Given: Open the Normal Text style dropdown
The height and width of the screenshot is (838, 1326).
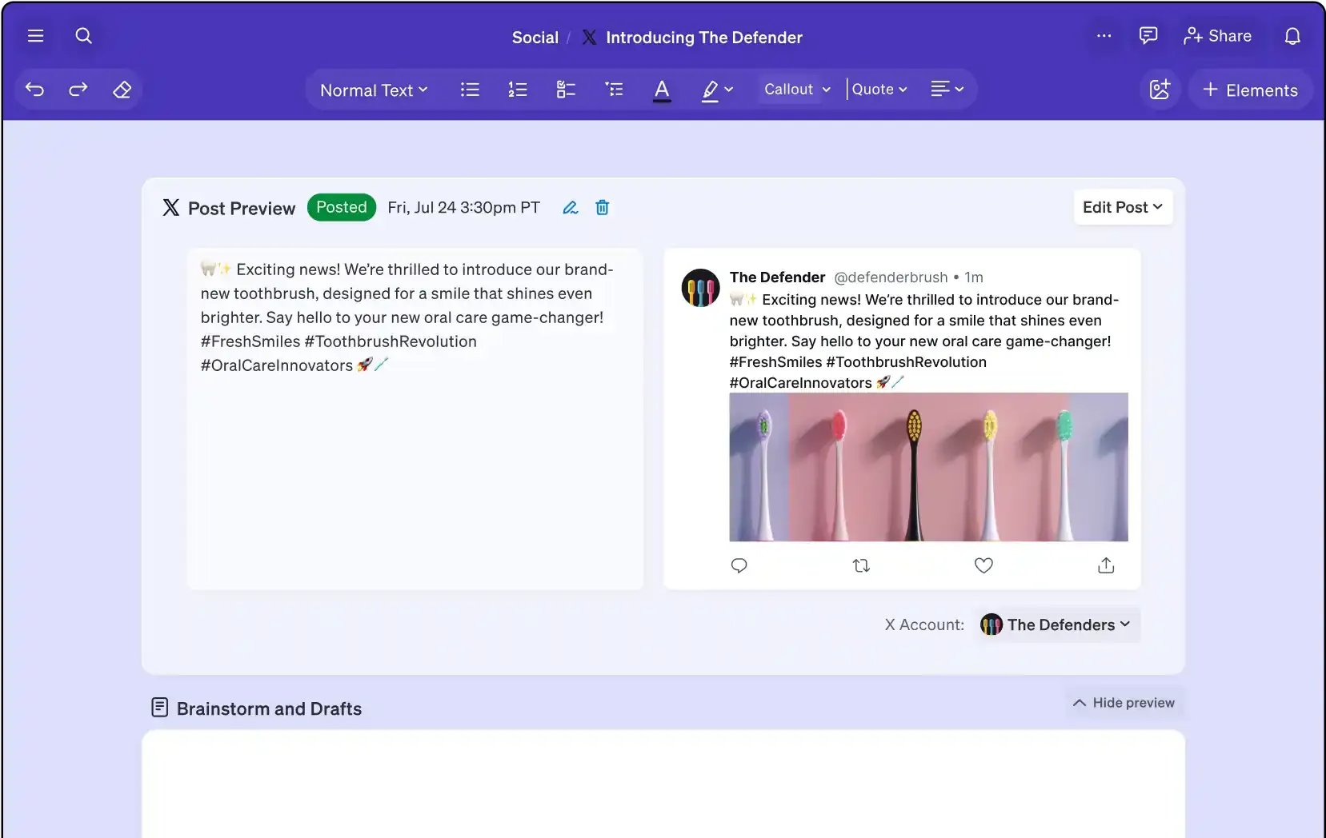Looking at the screenshot, I should 373,90.
